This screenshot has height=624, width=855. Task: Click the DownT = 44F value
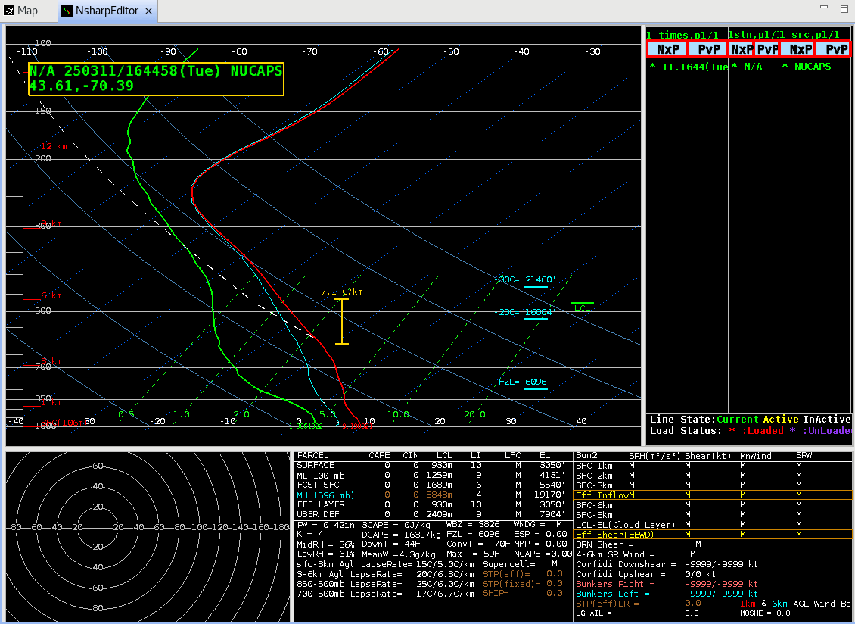tap(390, 544)
